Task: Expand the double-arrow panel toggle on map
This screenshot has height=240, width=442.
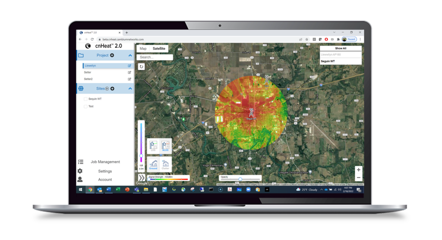Action: 141,178
